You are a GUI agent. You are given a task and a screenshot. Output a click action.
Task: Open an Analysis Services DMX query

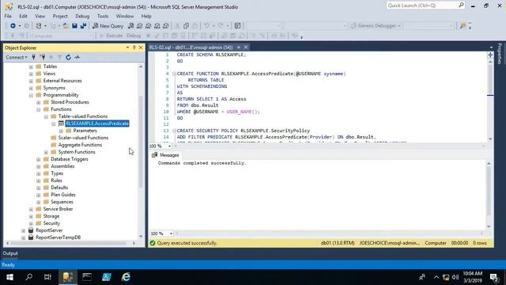tap(148, 25)
